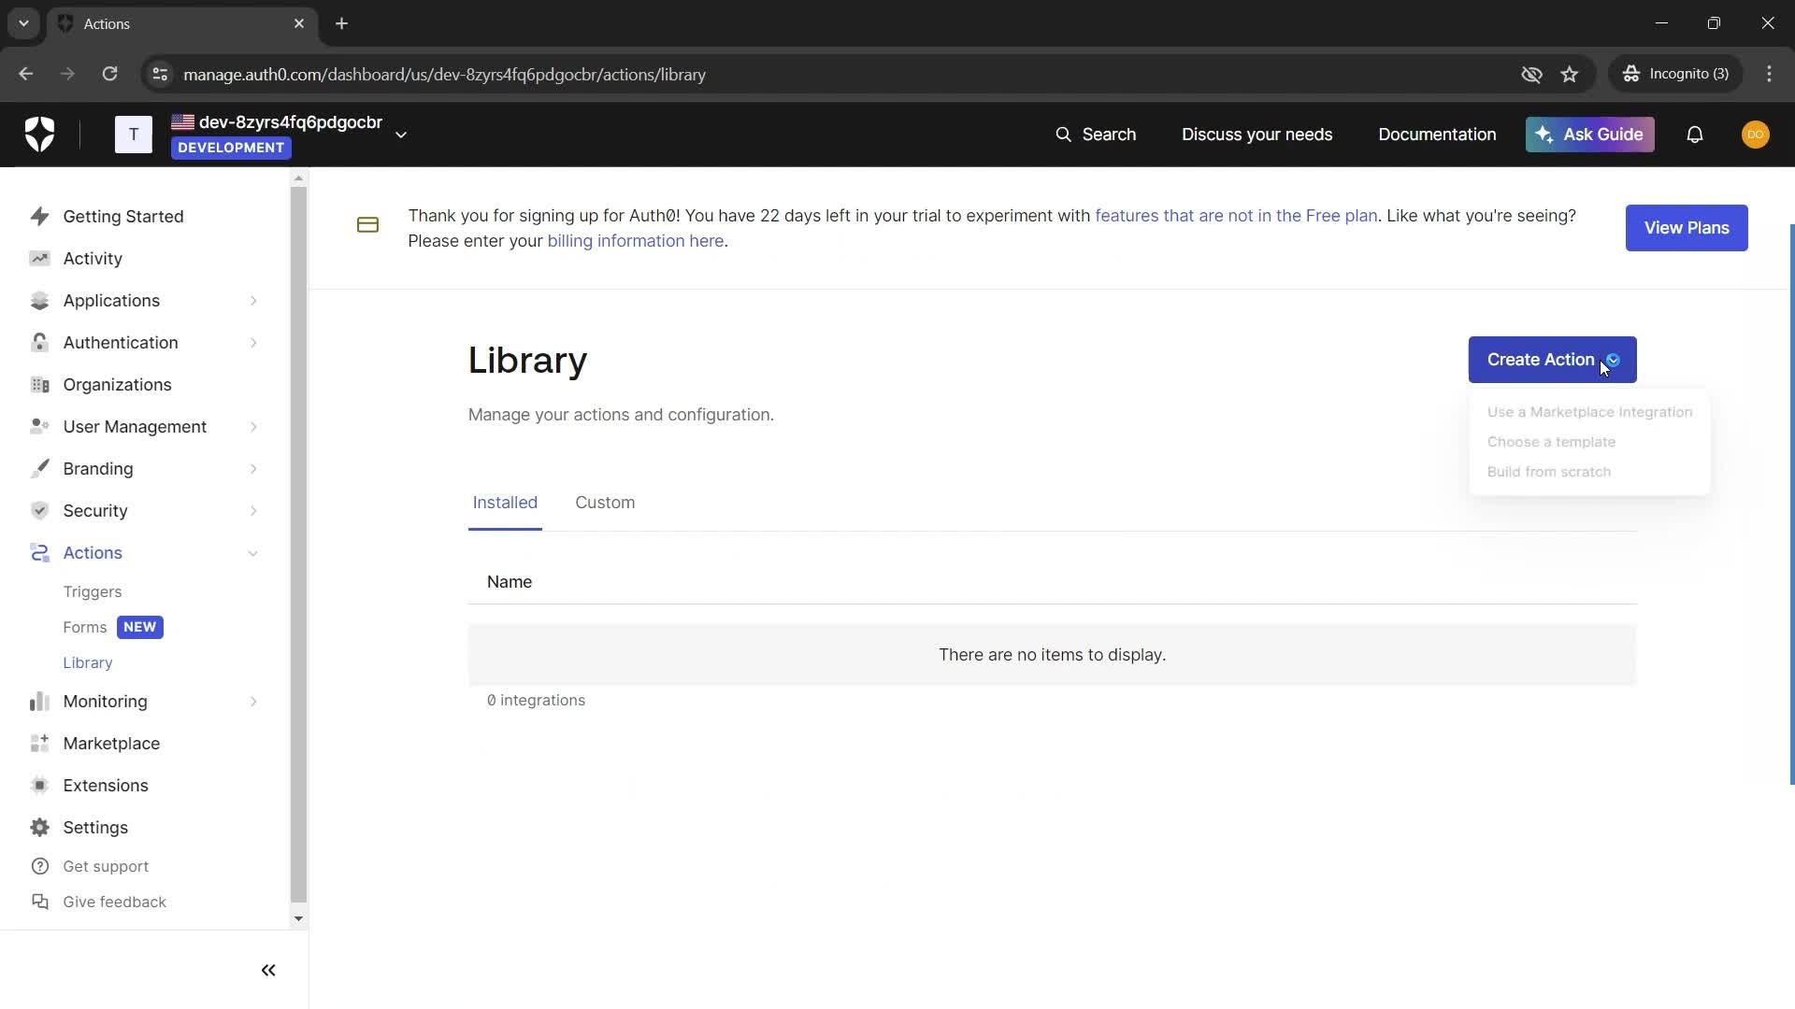This screenshot has width=1795, height=1009.
Task: Reload the page in browser toolbar
Action: click(x=109, y=75)
